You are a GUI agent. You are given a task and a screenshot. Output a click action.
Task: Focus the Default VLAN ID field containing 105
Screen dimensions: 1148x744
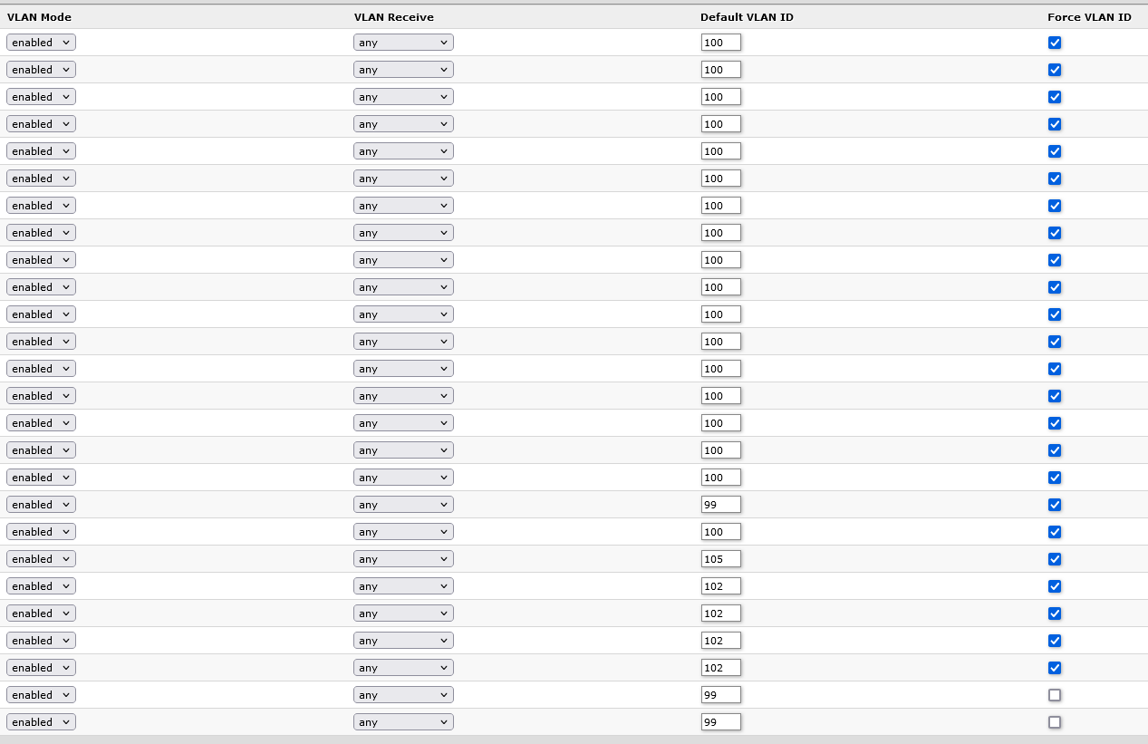pos(721,559)
